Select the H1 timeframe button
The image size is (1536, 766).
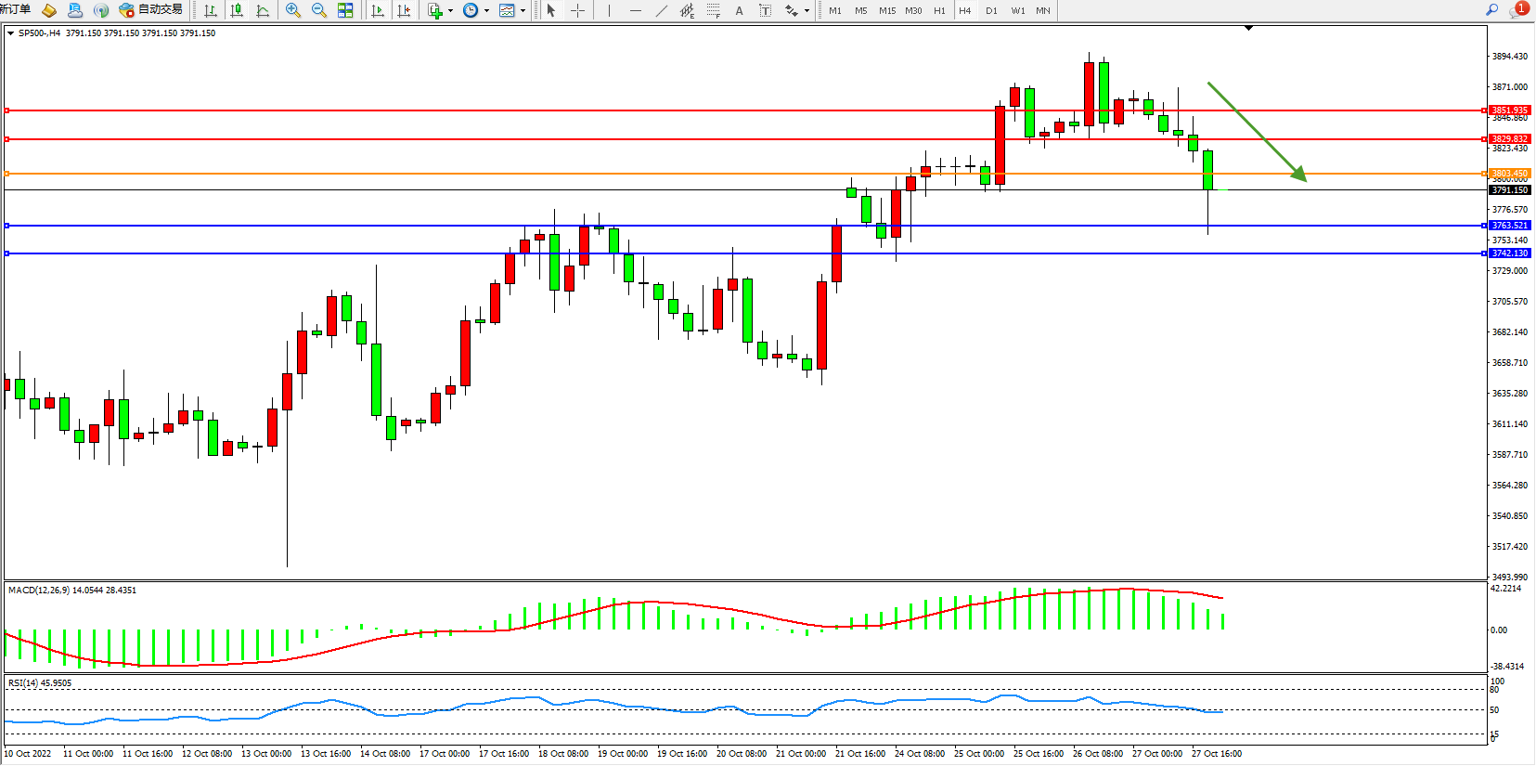coord(939,10)
